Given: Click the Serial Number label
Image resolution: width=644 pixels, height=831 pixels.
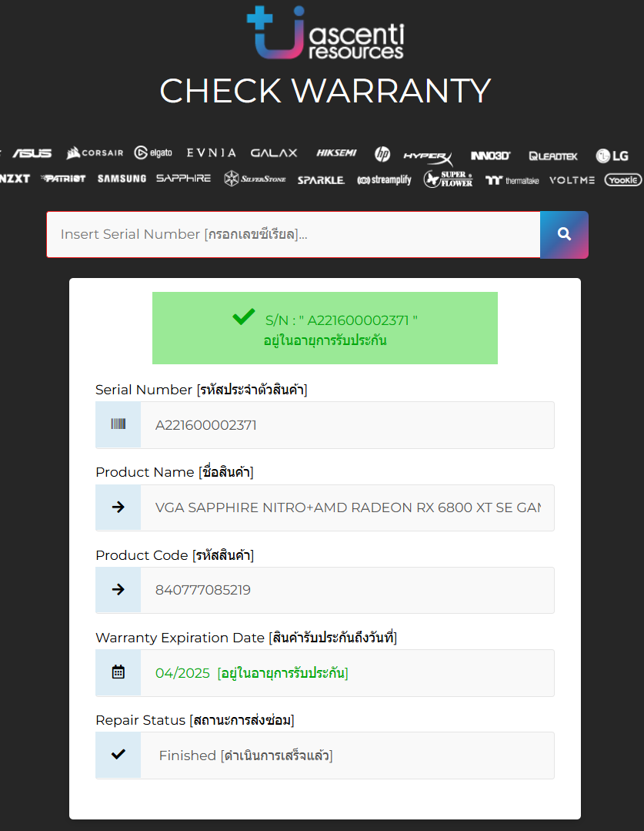Looking at the screenshot, I should pyautogui.click(x=202, y=390).
